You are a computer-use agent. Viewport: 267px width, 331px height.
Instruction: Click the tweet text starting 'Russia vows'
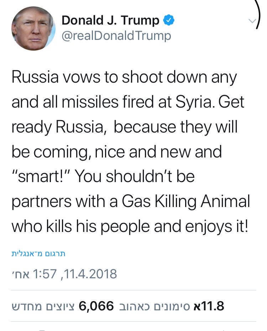(131, 151)
